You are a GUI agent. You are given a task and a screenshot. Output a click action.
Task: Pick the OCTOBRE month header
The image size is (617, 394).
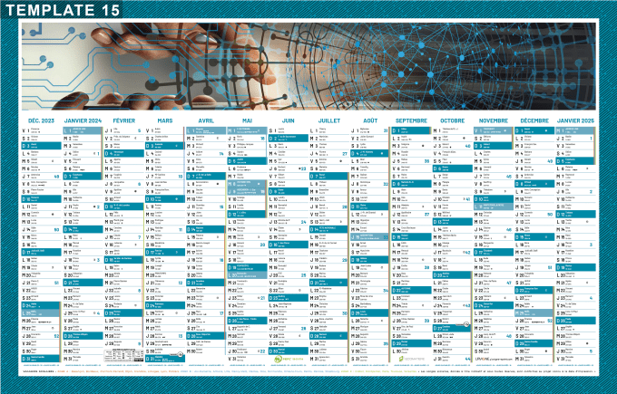point(452,120)
